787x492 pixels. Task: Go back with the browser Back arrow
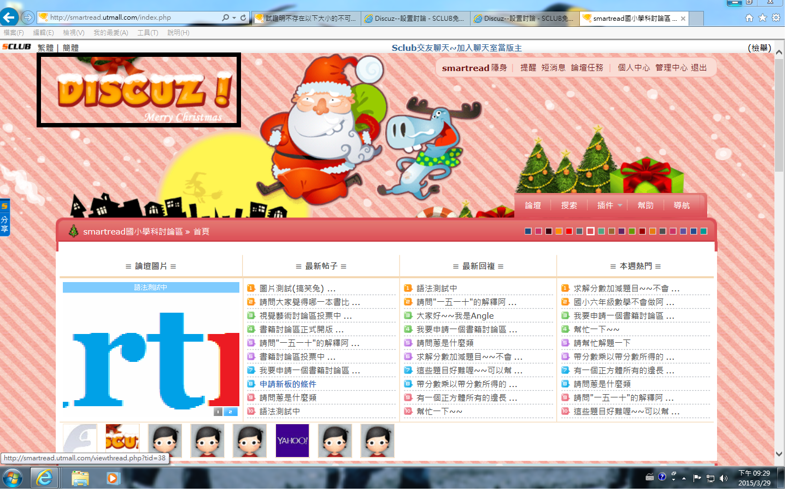click(x=9, y=17)
